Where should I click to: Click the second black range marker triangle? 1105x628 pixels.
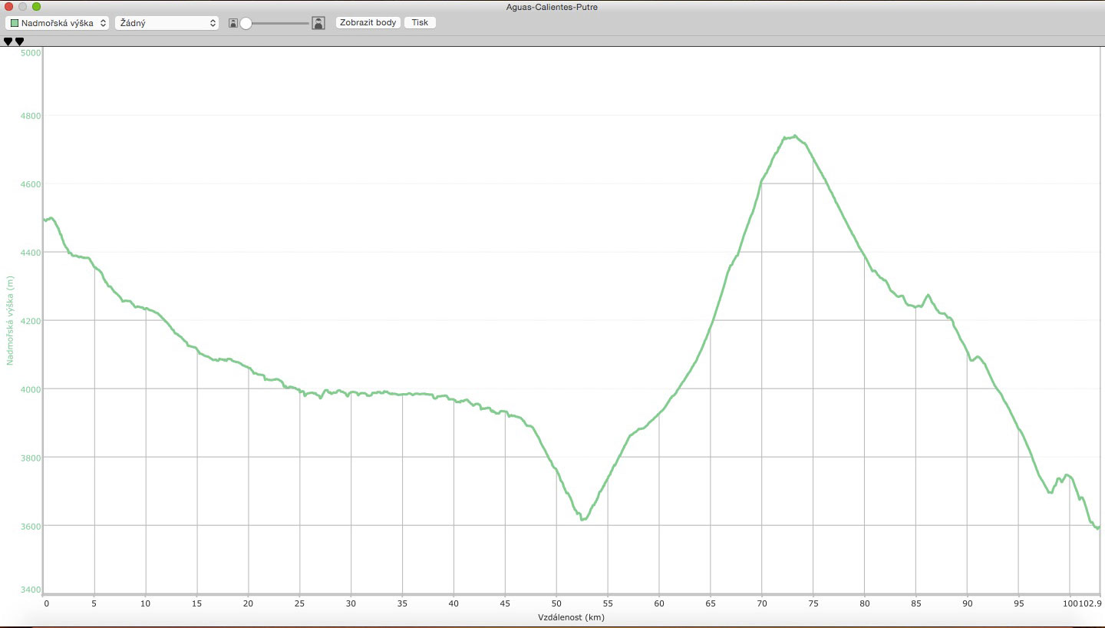click(x=20, y=41)
